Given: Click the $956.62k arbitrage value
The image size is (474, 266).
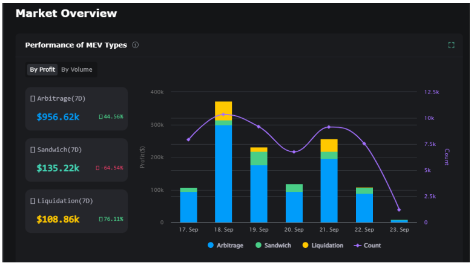Looking at the screenshot, I should (x=58, y=117).
